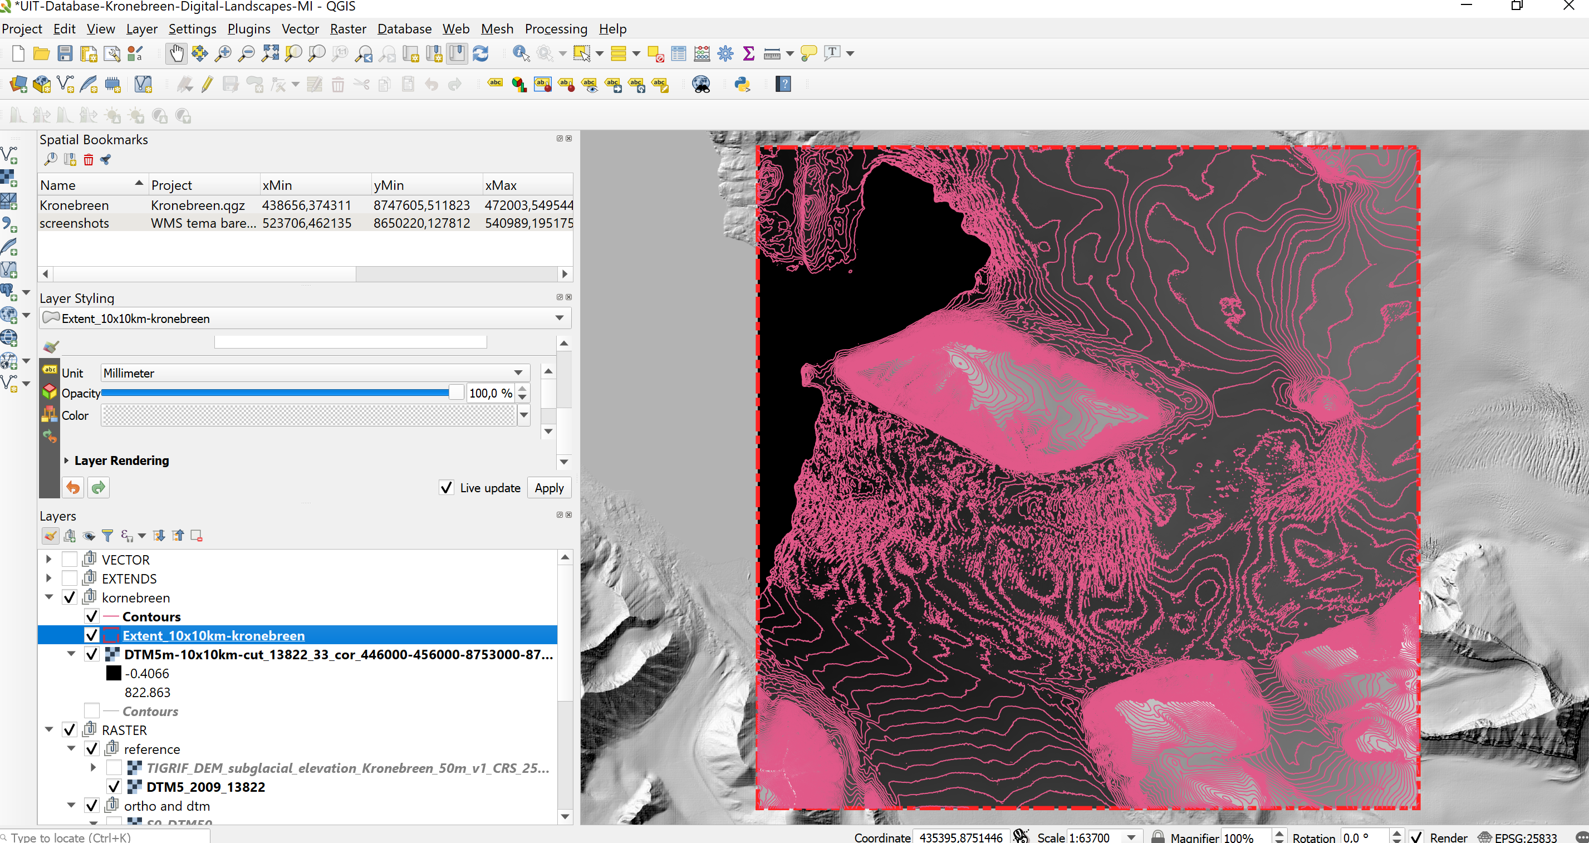This screenshot has height=843, width=1589.
Task: Click the Identify Features tool
Action: pos(521,53)
